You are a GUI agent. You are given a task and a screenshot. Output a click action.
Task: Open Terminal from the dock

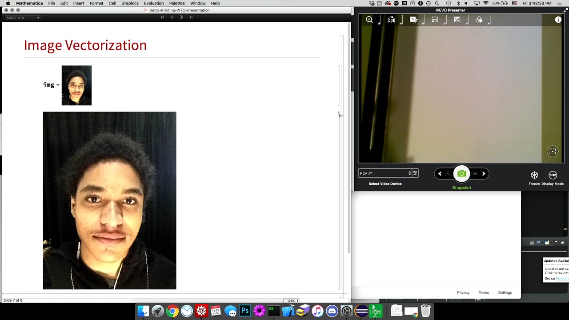pos(274,311)
